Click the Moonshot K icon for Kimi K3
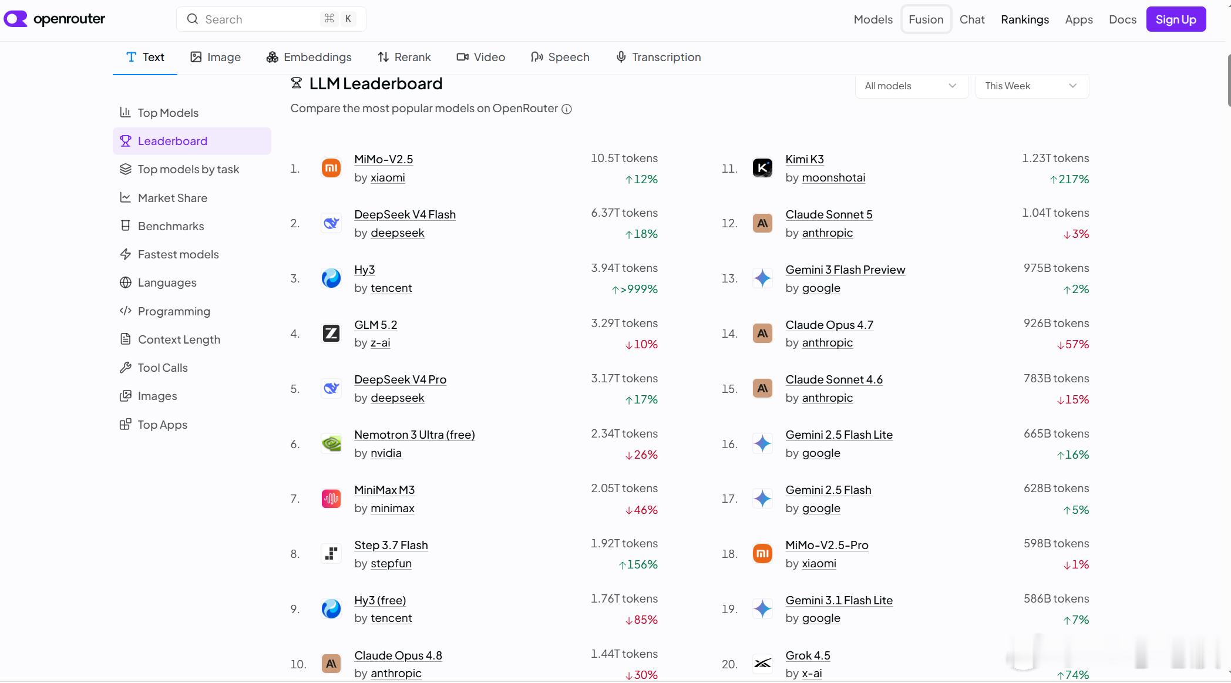 tap(762, 168)
